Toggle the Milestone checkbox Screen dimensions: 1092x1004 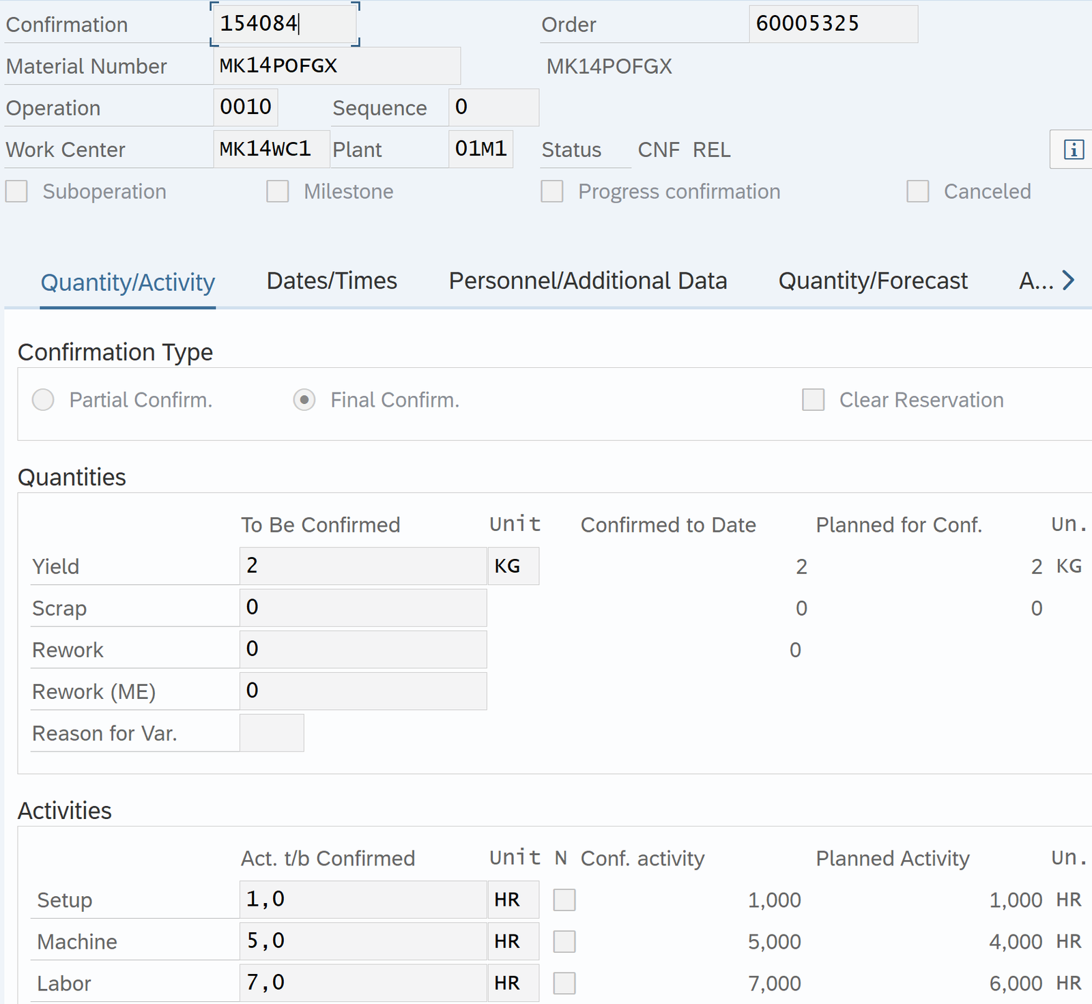pos(278,192)
